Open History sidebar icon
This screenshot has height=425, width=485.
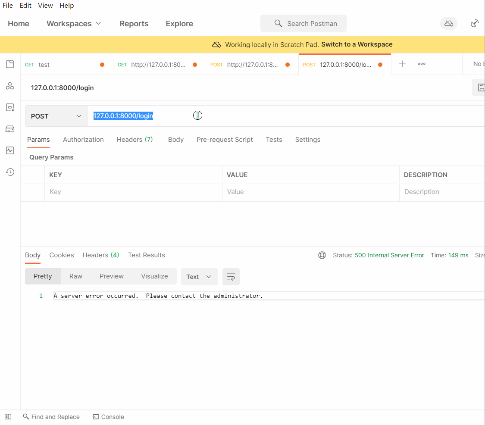pyautogui.click(x=10, y=172)
